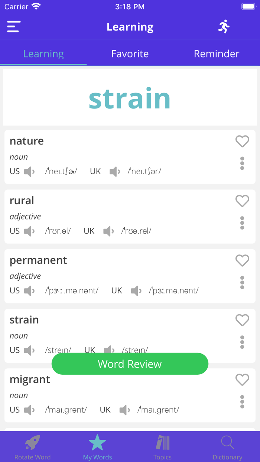Open options menu for strain
The image size is (260, 462).
(x=242, y=342)
